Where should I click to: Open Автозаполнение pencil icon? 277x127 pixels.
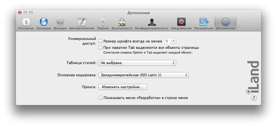click(x=82, y=22)
